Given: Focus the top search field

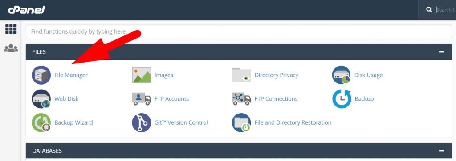Looking at the screenshot, I should tap(445, 10).
